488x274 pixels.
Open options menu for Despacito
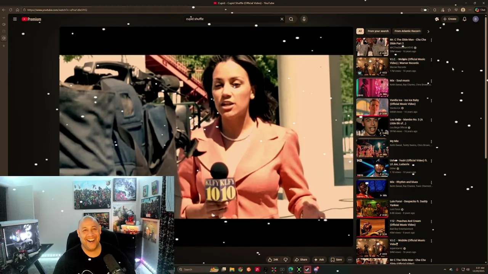(431, 202)
